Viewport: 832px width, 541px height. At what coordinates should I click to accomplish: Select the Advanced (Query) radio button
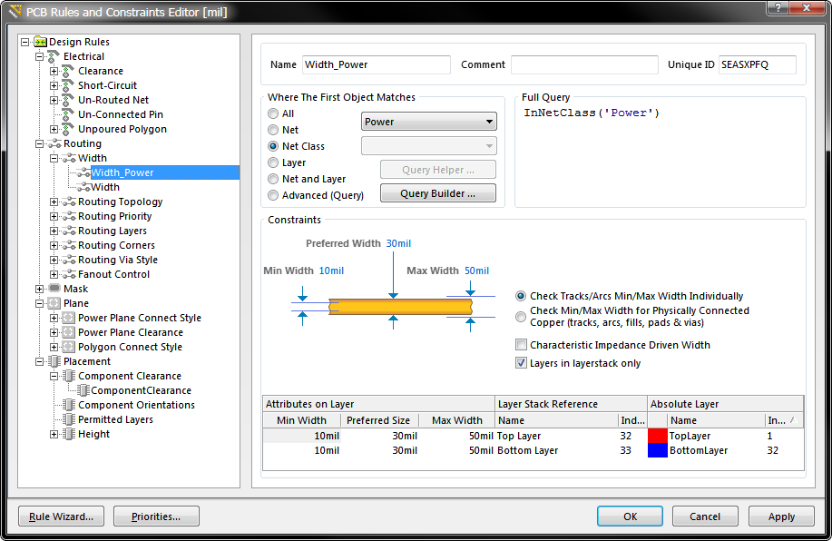[x=273, y=195]
